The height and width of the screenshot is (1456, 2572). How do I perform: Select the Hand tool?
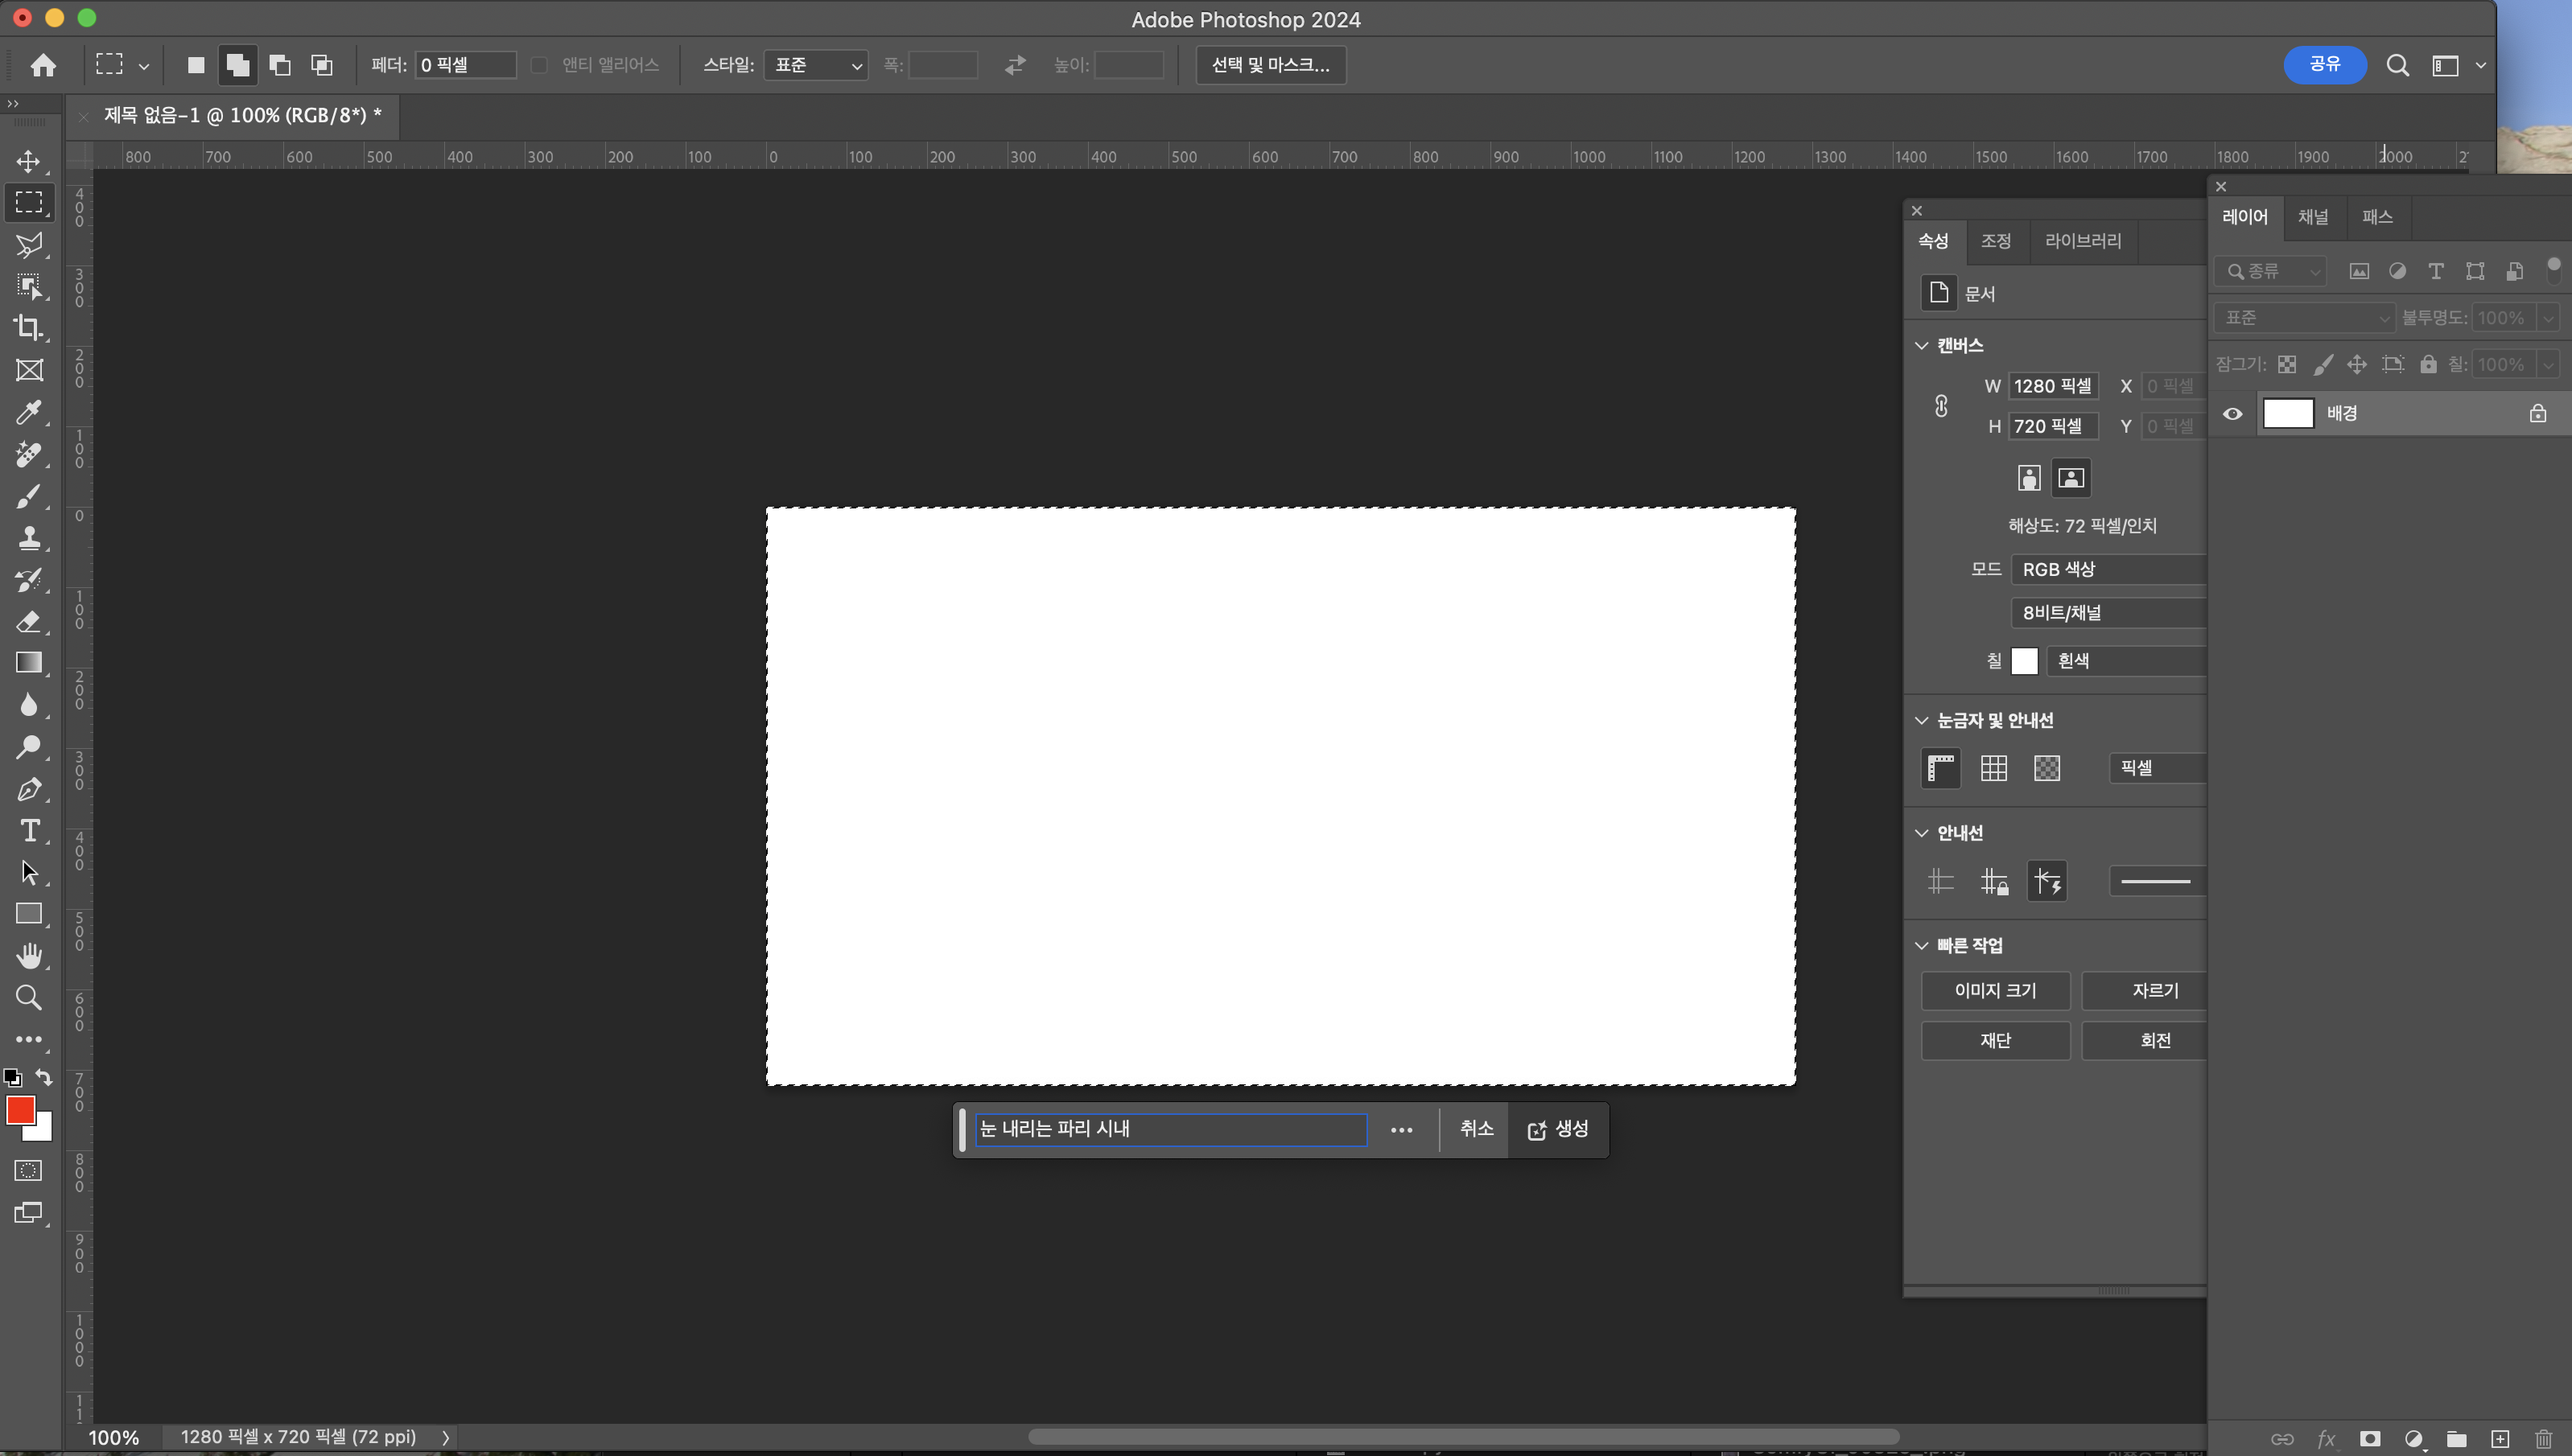pyautogui.click(x=28, y=956)
